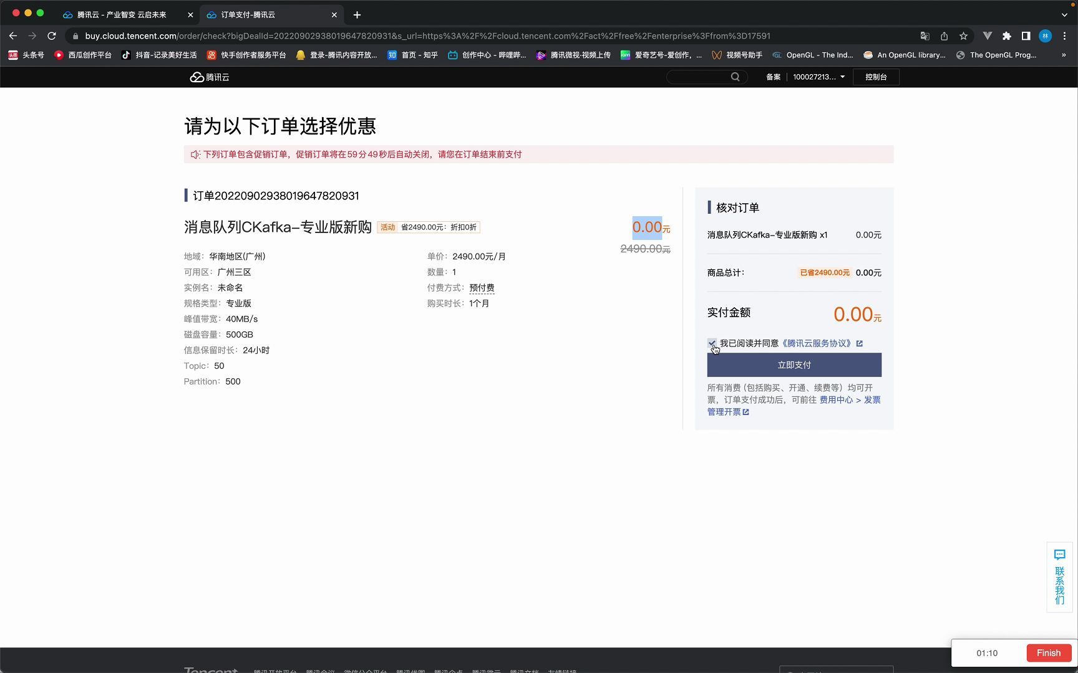
Task: Show more bookmarks with the chevron
Action: pos(1064,55)
